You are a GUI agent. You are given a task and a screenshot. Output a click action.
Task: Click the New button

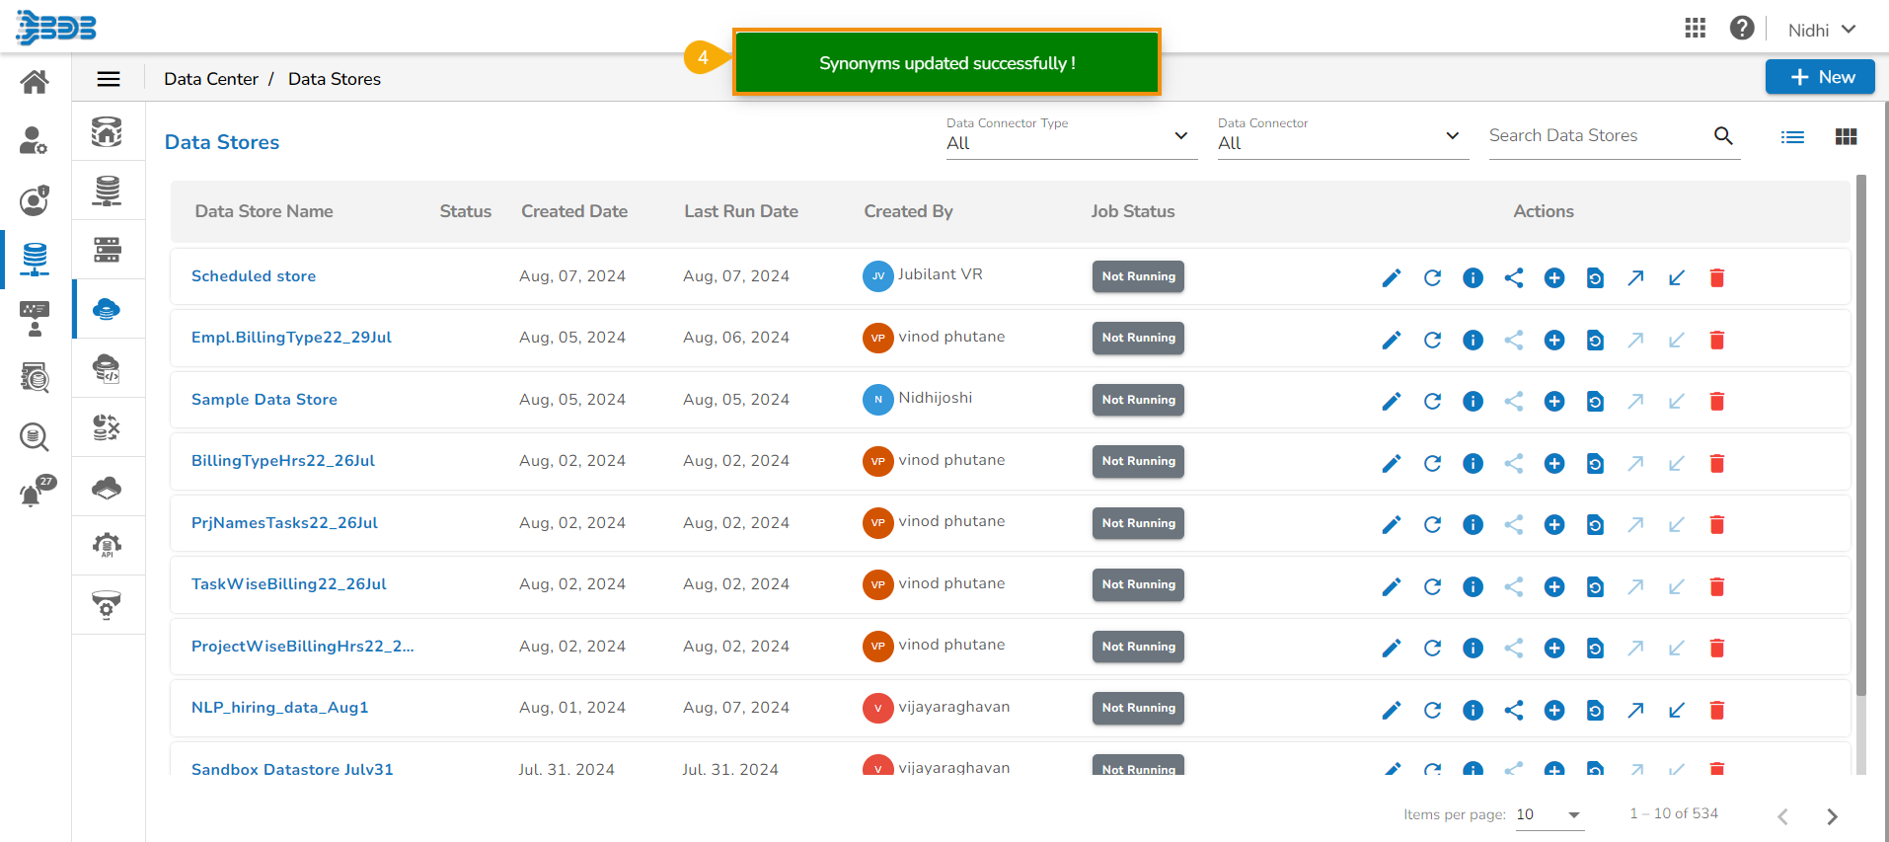click(1819, 77)
